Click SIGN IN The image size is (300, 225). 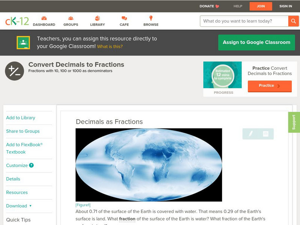pos(286,6)
